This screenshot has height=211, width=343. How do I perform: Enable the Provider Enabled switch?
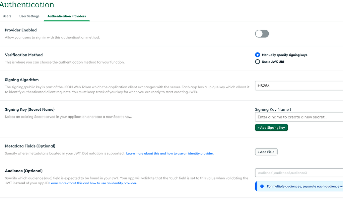(x=262, y=33)
